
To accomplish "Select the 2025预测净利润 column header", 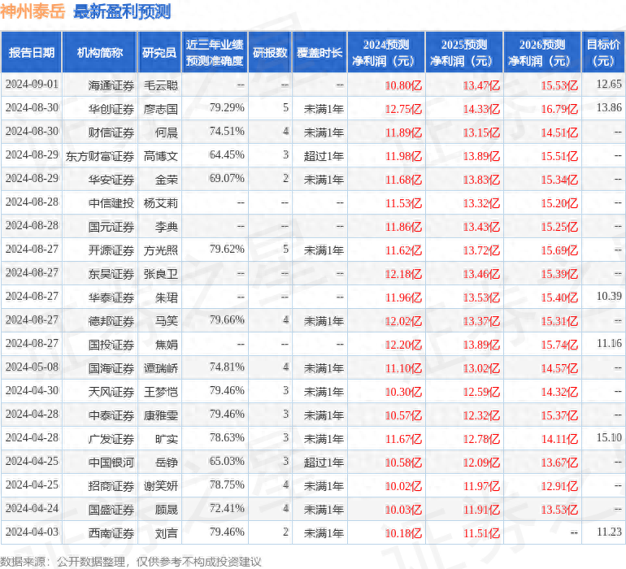I will pos(464,52).
